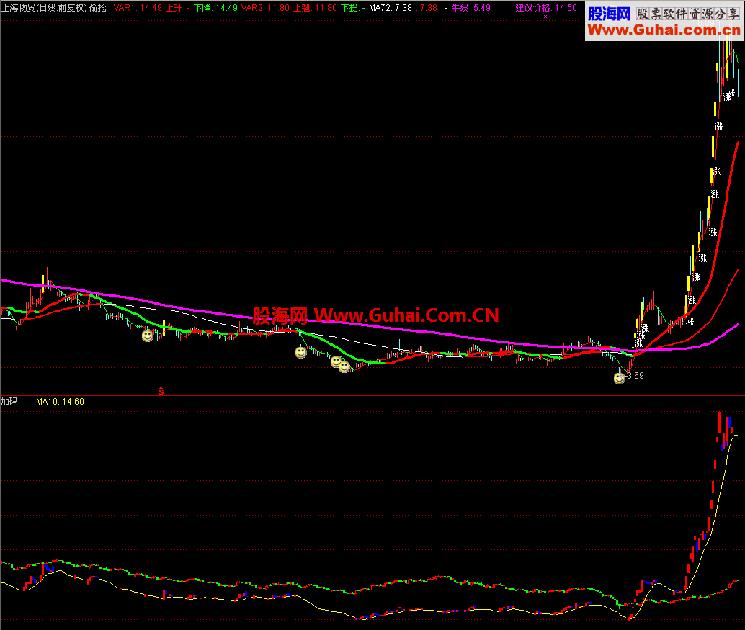This screenshot has width=745, height=630.
Task: Click the smiley buy signal beside the 3.69 label
Action: 619,379
